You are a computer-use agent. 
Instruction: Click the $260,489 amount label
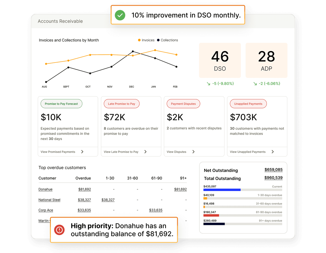coord(210,221)
